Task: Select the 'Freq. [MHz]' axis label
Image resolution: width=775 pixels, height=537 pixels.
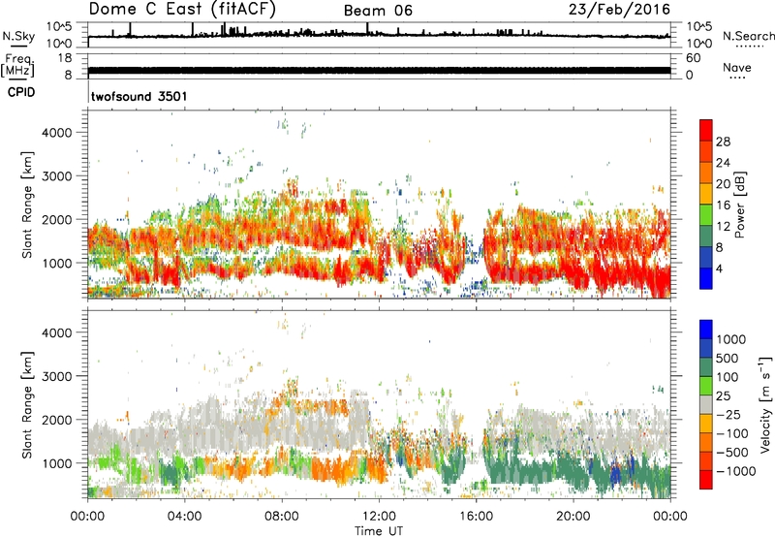Action: pos(17,66)
